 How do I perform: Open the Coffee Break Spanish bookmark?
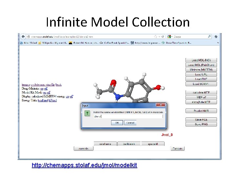[x=114, y=43]
